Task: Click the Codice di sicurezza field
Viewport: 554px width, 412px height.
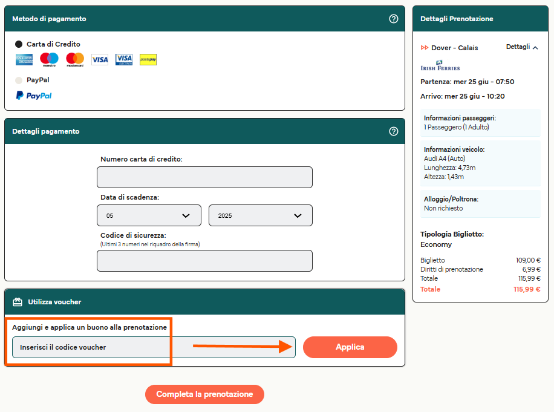Action: [x=204, y=261]
